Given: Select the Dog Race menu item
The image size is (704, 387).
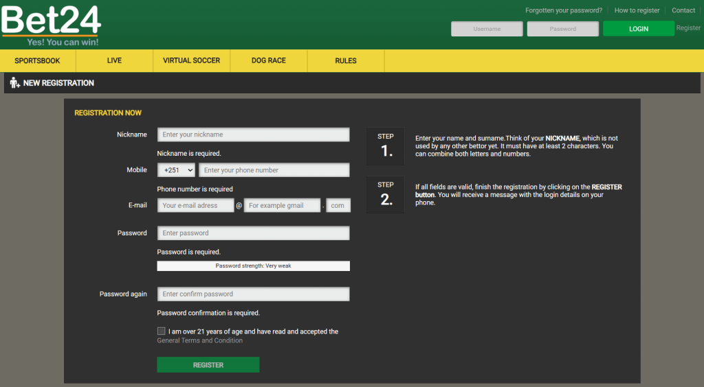Looking at the screenshot, I should [269, 60].
